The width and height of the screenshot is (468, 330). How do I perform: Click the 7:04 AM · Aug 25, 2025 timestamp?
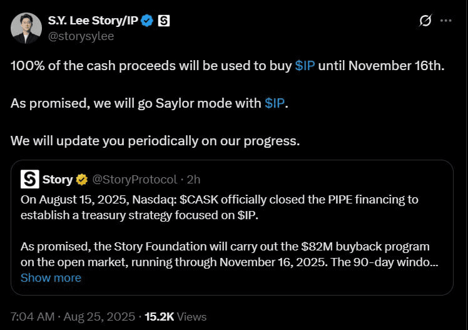point(73,317)
